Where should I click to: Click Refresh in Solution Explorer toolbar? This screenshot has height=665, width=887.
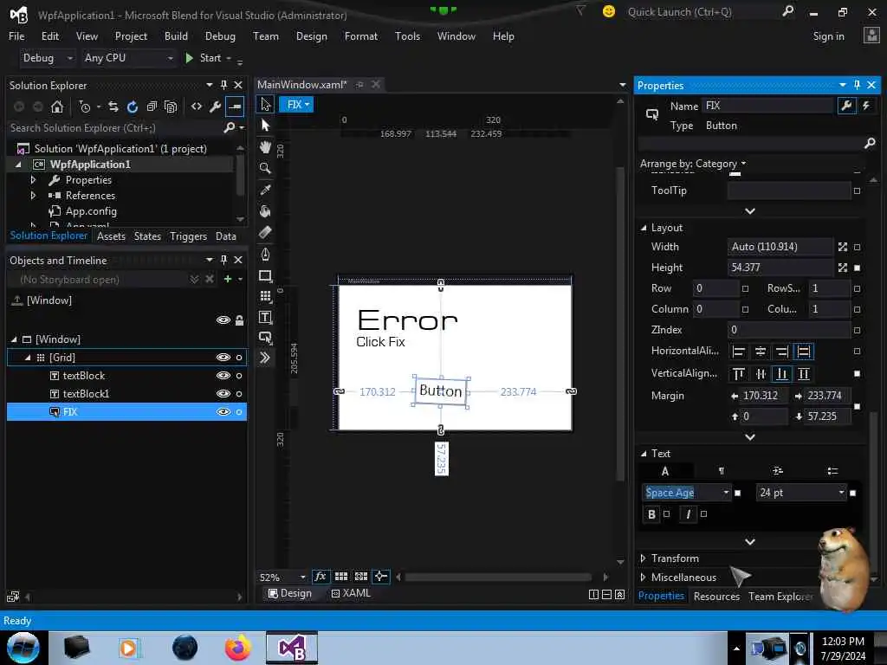(x=133, y=107)
